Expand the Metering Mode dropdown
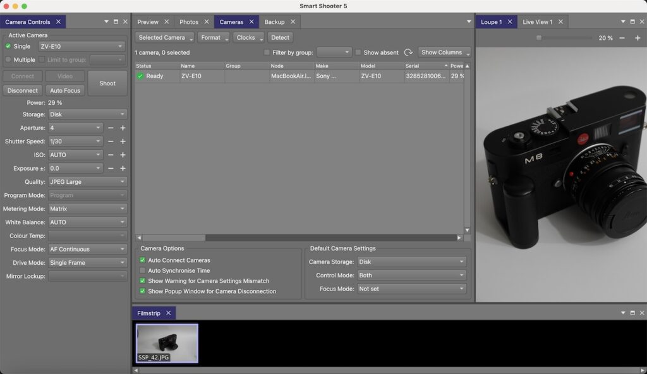The image size is (647, 374). 87,209
